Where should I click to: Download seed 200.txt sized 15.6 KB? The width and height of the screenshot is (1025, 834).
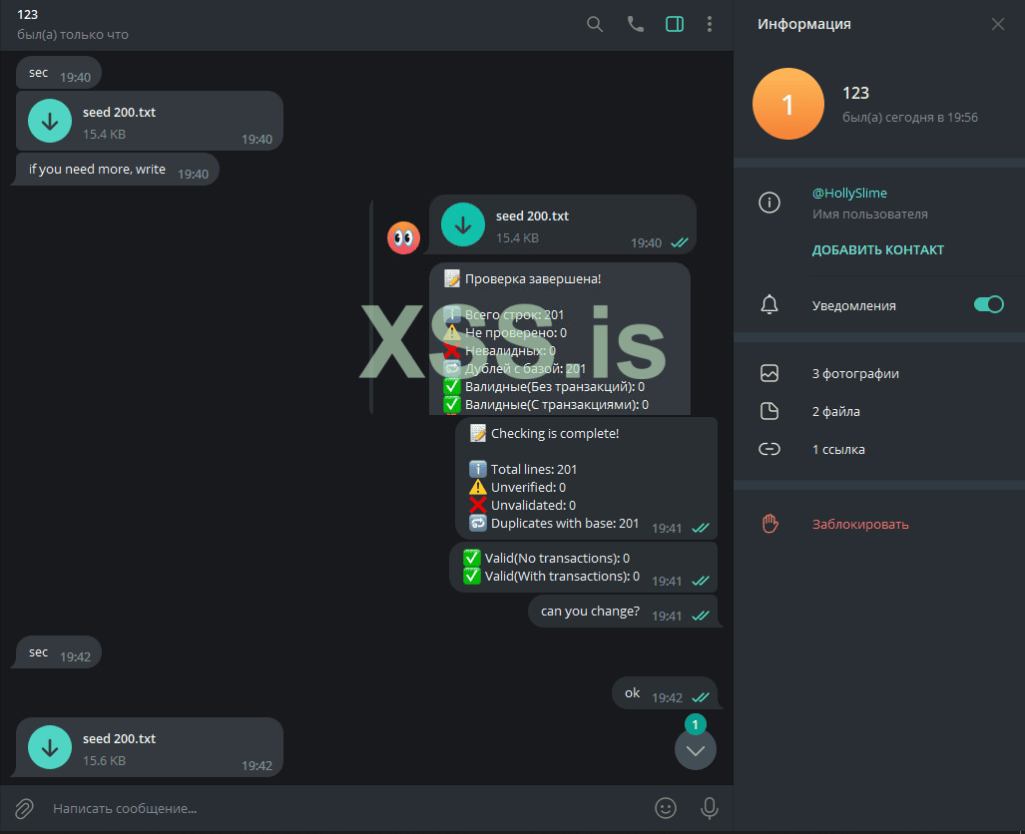tap(50, 747)
